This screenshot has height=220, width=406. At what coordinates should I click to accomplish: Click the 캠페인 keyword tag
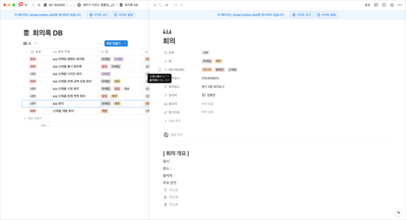click(220, 70)
